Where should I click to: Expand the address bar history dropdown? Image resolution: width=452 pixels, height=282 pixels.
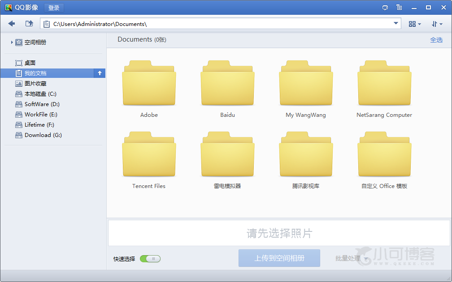(x=396, y=23)
